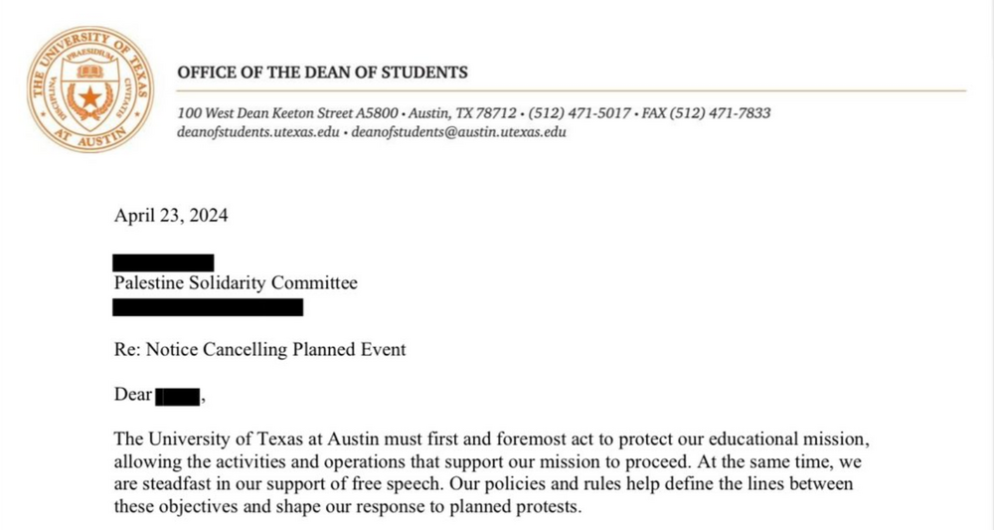Click the long redacted bar below the committee name
Viewport: 994px width, 530px height.
pos(208,306)
